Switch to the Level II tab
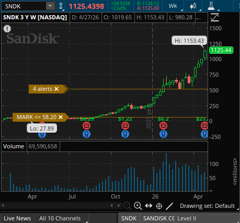The width and height of the screenshot is (240, 223). (x=187, y=218)
